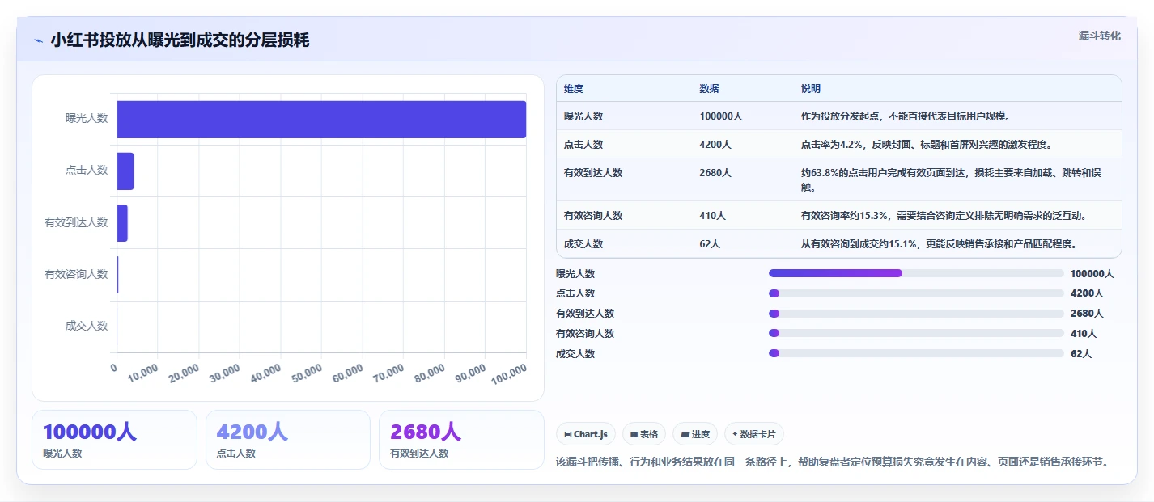The width and height of the screenshot is (1154, 502).
Task: Click the 数据卡片 chip
Action: pyautogui.click(x=754, y=434)
